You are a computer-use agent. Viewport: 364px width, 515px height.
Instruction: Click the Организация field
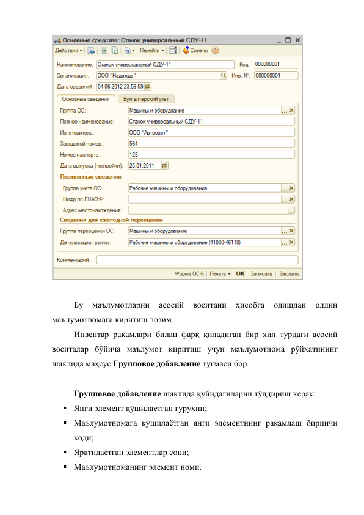[x=158, y=76]
